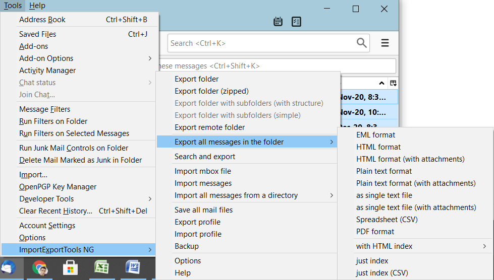Open the Tools menu
The width and height of the screenshot is (494, 280).
pos(13,6)
